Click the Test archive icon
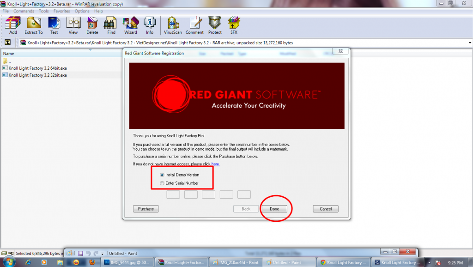The width and height of the screenshot is (473, 267). [54, 25]
